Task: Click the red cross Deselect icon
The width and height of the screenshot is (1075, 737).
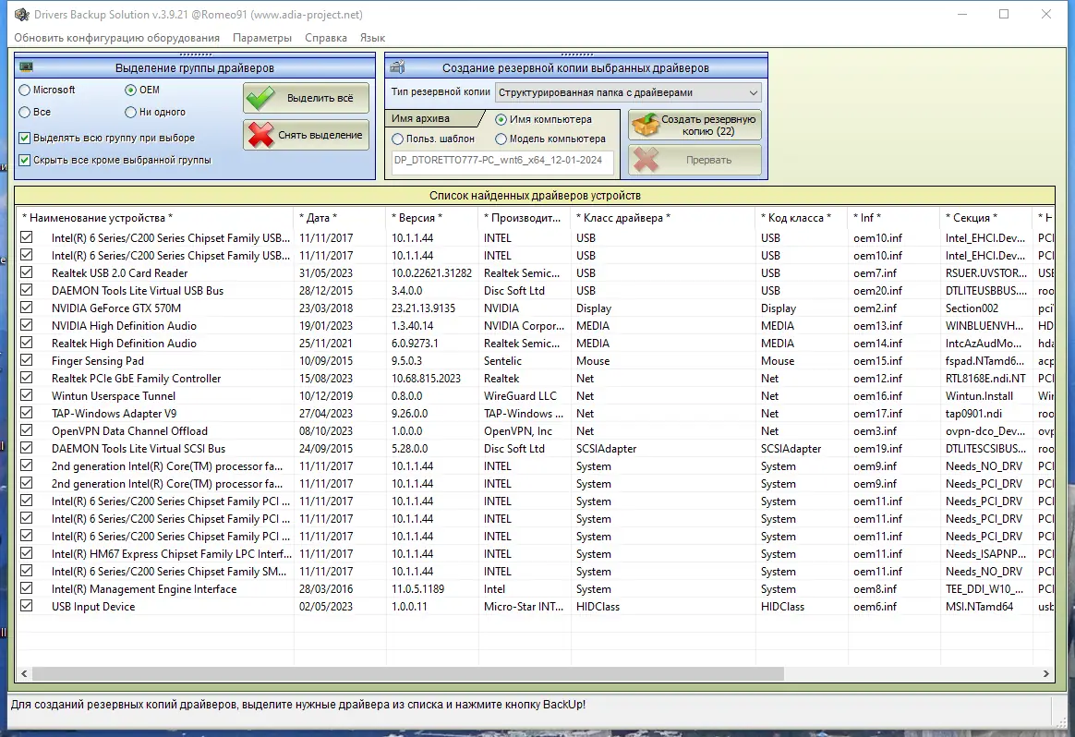Action: 260,135
